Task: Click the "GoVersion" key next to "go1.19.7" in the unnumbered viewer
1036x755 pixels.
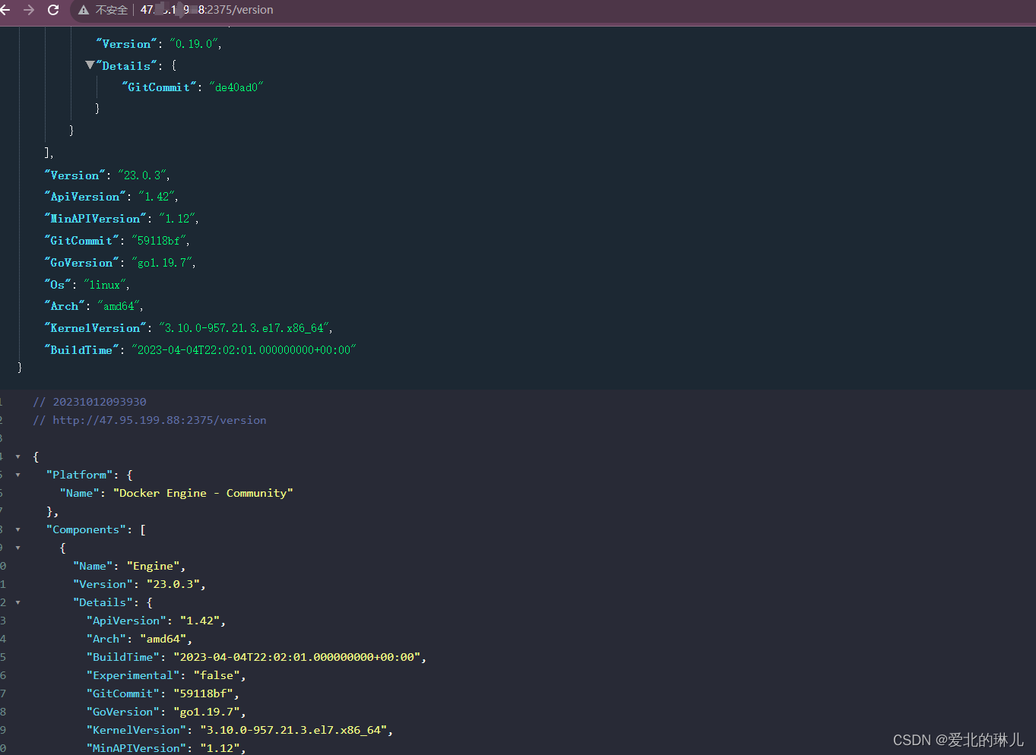Action: [x=82, y=263]
